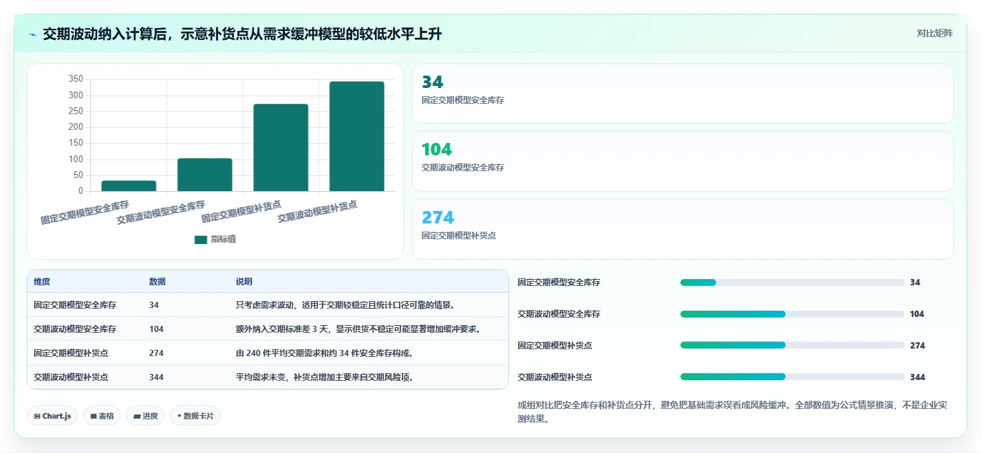Open the card showing value 34
This screenshot has width=981, height=453.
tap(682, 93)
